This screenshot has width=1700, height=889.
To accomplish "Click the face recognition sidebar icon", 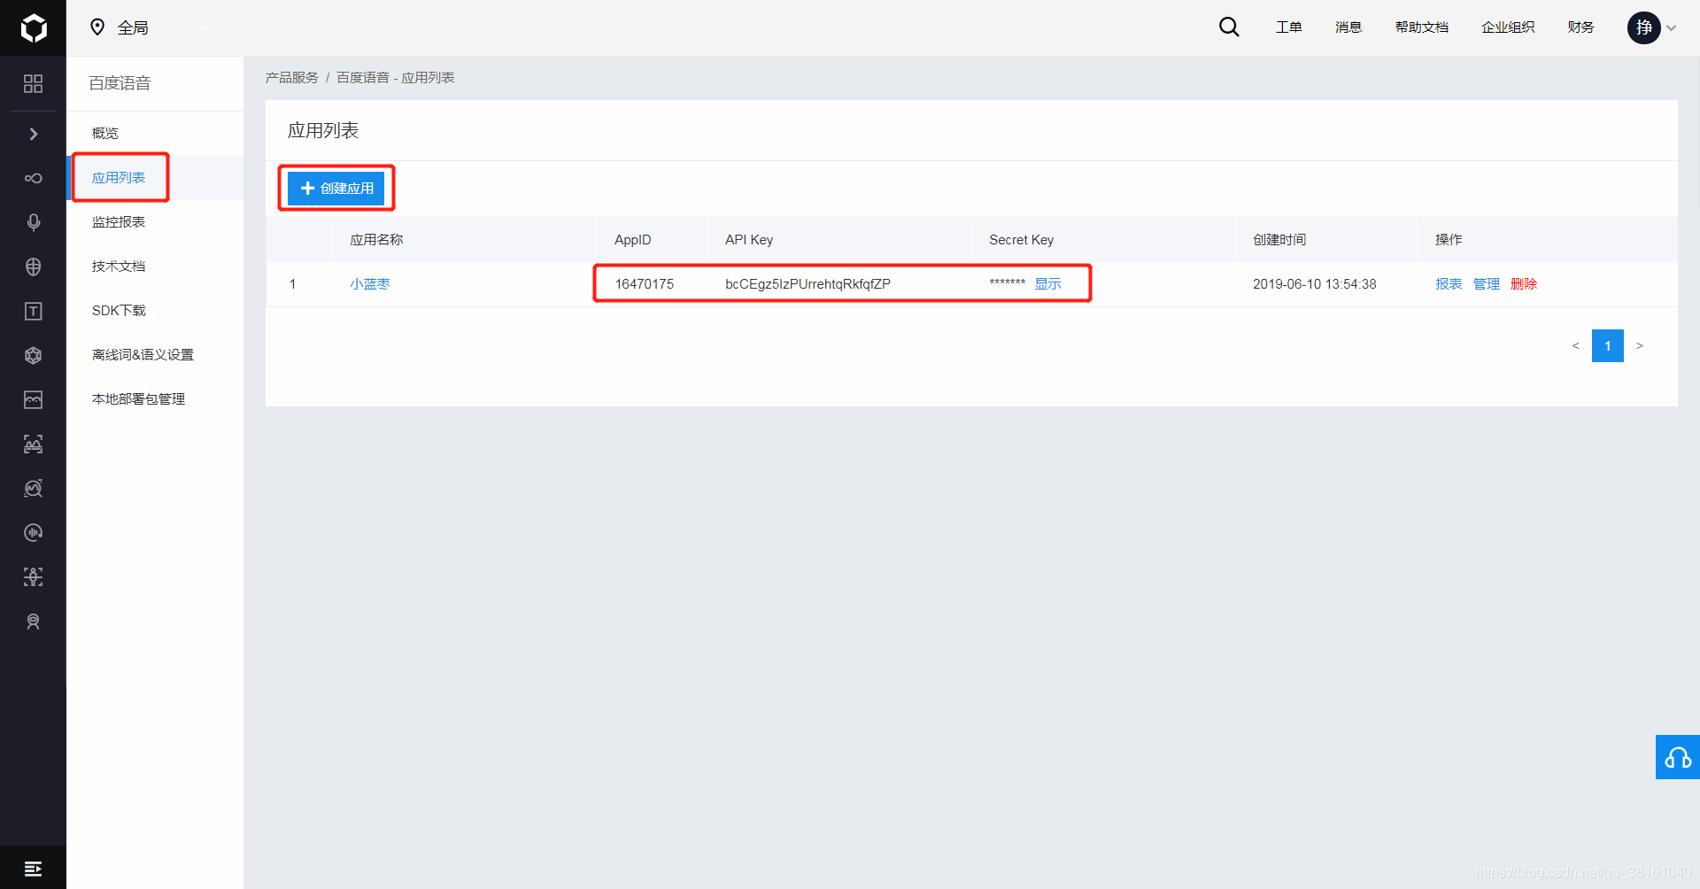I will (x=34, y=444).
